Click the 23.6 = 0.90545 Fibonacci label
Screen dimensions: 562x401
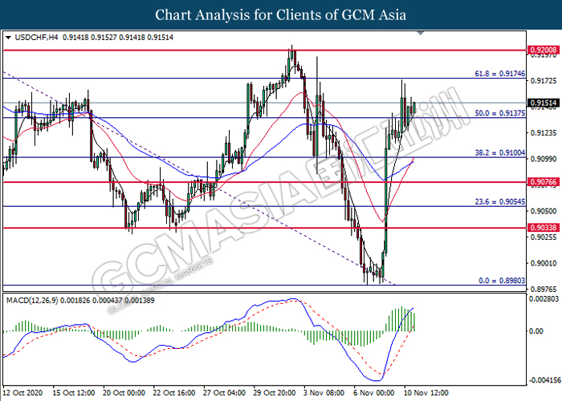tap(500, 202)
